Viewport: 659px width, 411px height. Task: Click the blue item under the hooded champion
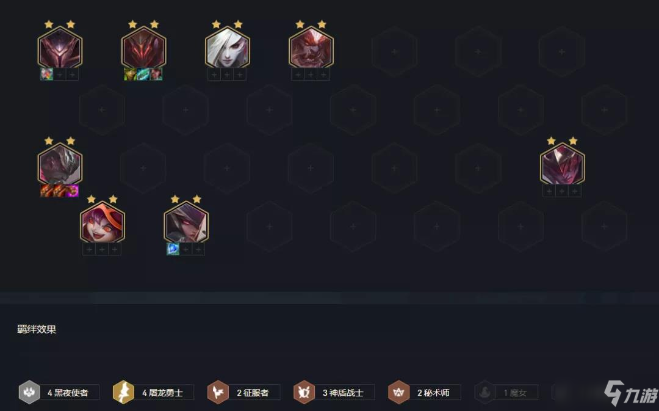point(173,249)
